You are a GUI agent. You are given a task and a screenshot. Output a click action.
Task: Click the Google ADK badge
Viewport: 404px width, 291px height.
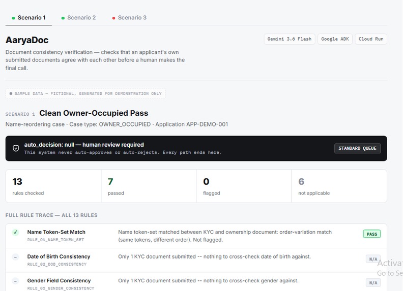click(335, 39)
